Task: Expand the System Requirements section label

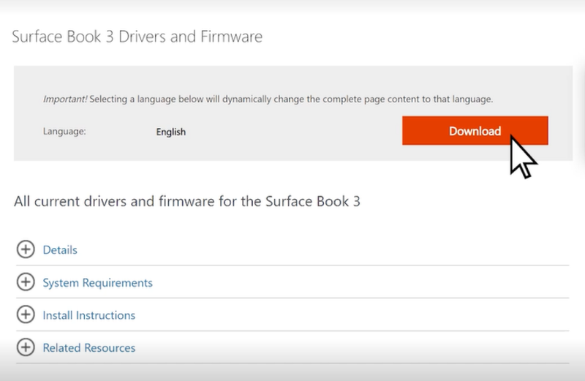Action: coord(97,283)
